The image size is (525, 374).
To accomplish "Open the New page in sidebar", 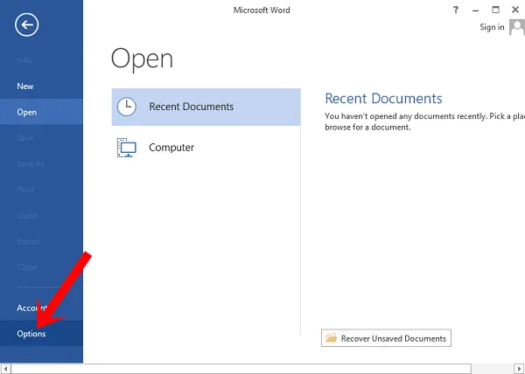I will coord(25,87).
